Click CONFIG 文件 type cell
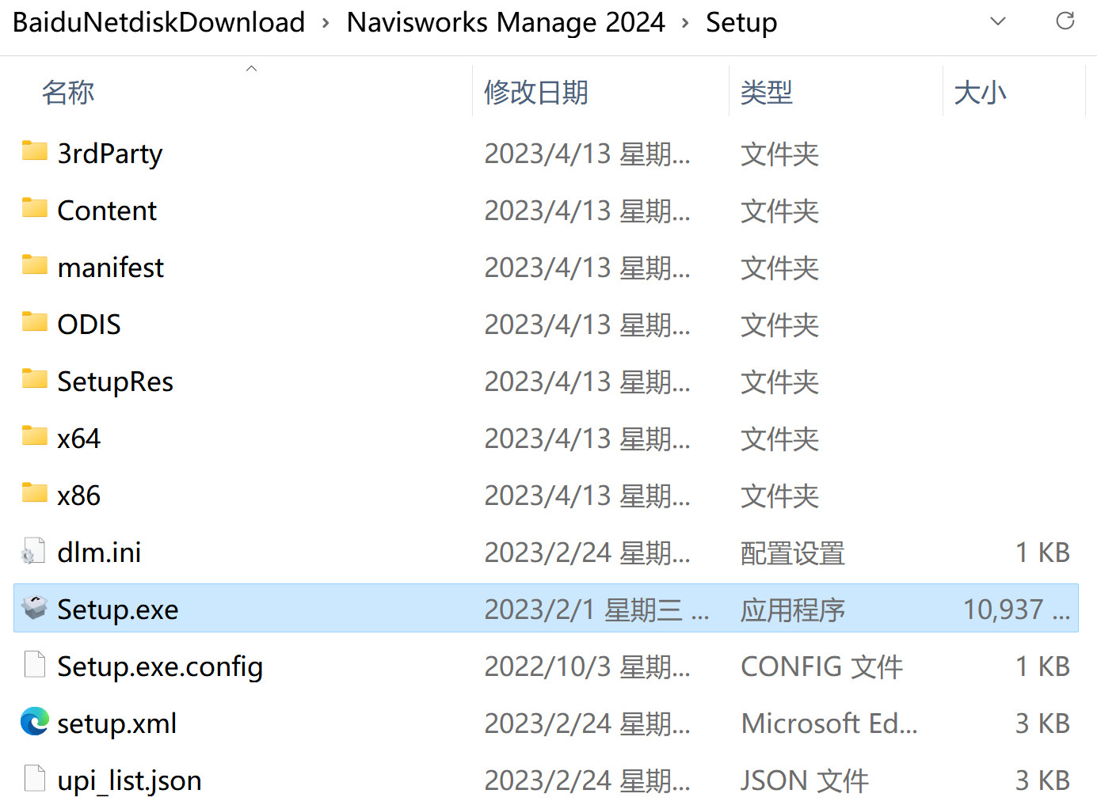The height and width of the screenshot is (805, 1097). (x=821, y=666)
